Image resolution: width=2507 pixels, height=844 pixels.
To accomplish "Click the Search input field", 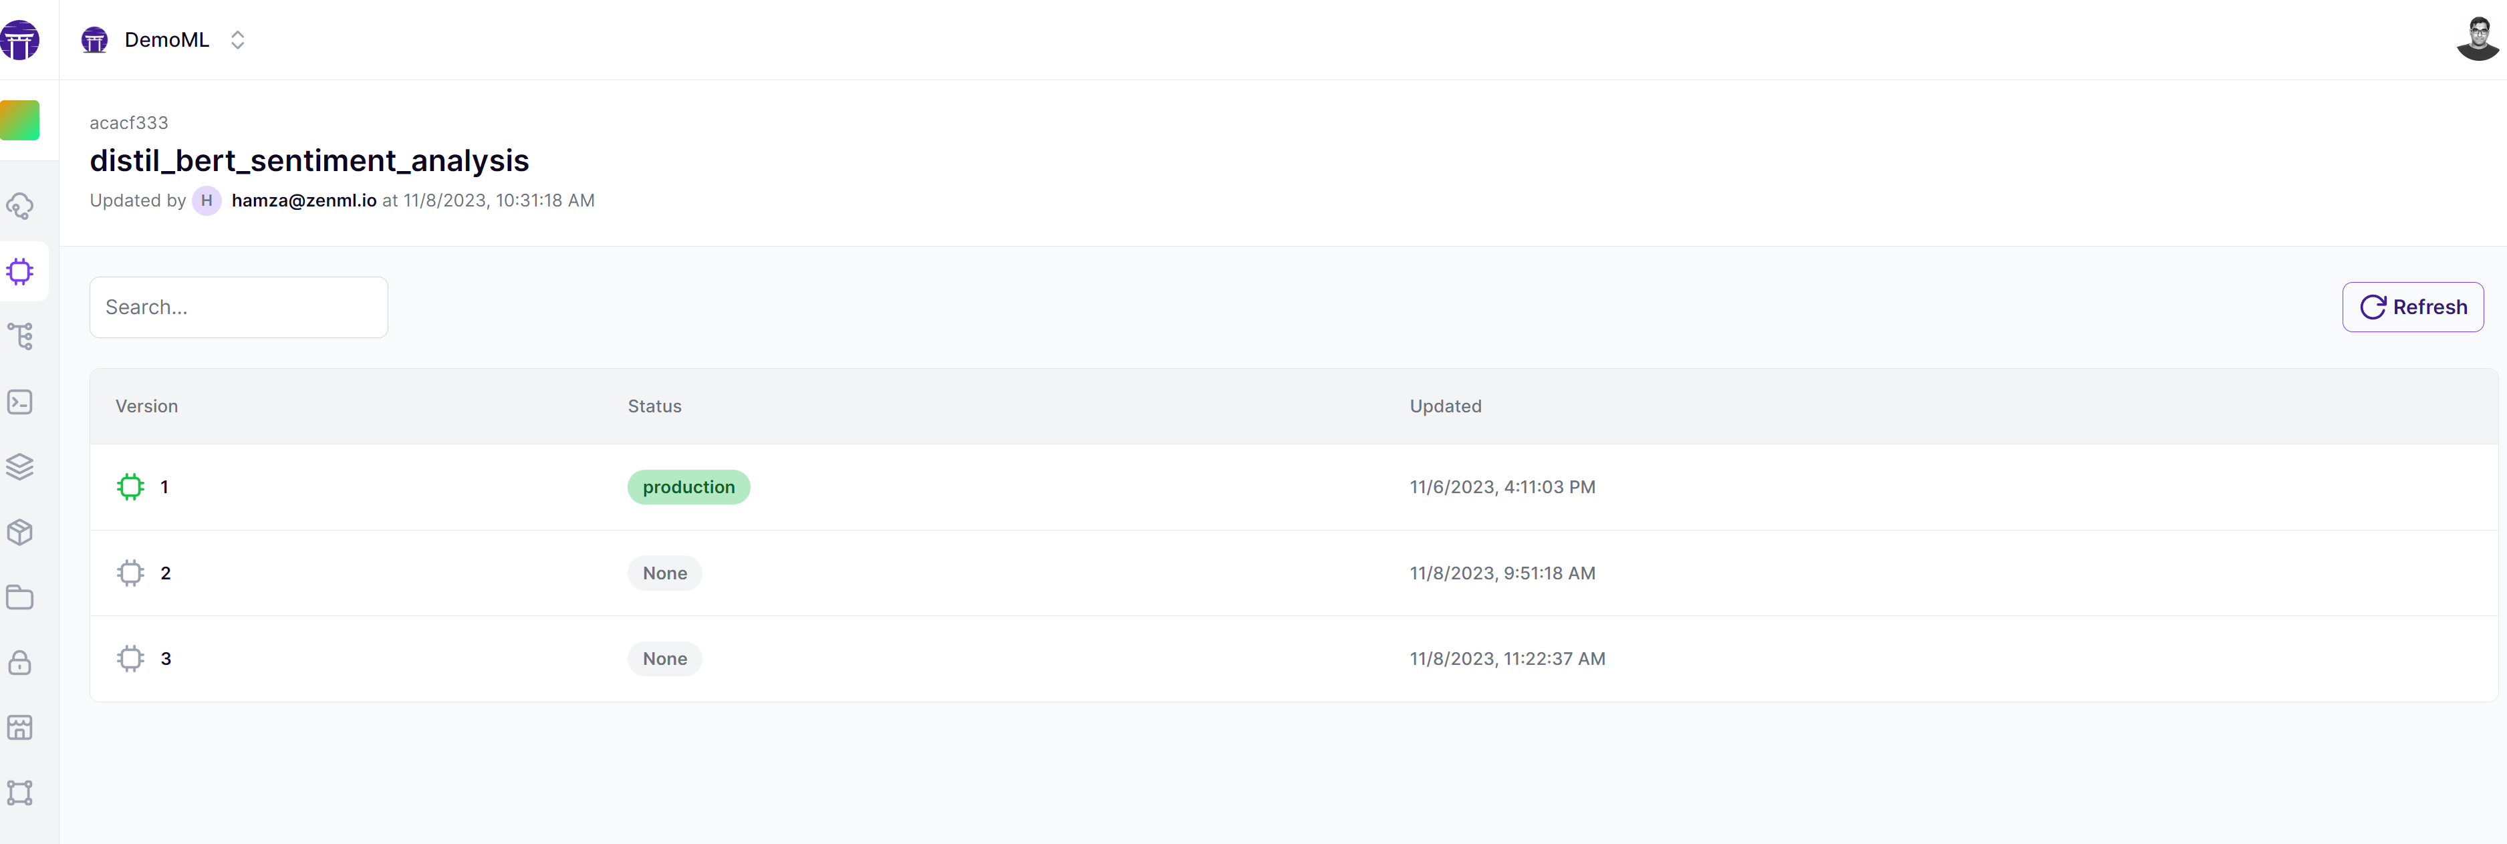I will [239, 307].
